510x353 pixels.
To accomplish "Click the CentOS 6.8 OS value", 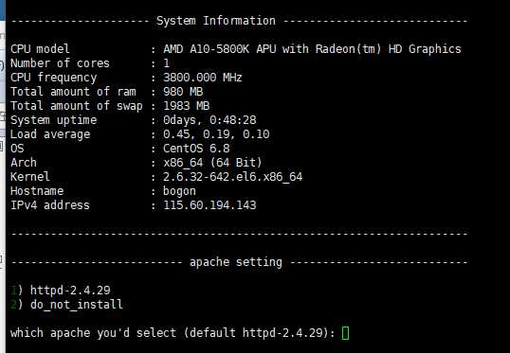I will [x=196, y=149].
